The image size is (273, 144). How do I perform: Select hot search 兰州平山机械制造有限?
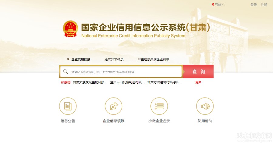(x=127, y=82)
